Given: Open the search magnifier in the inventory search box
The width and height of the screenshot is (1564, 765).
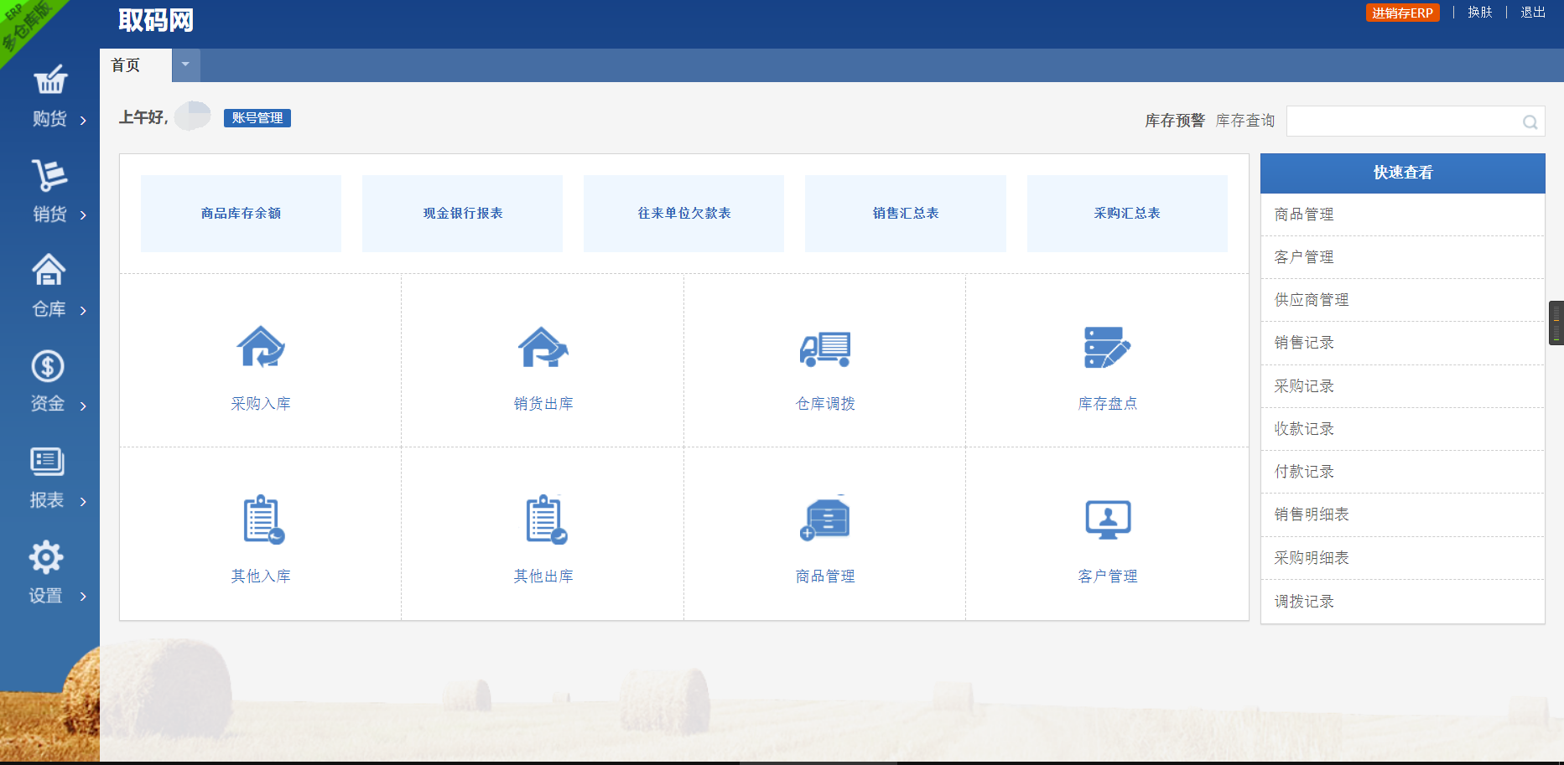Looking at the screenshot, I should 1530,121.
